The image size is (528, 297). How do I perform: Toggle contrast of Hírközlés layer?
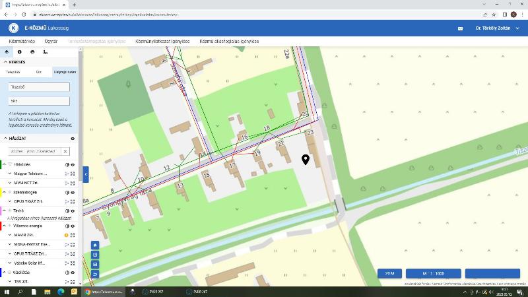coord(67,164)
